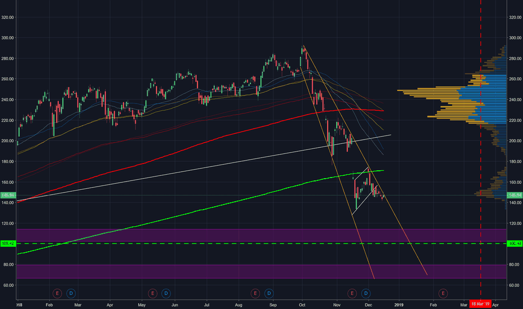
Task: Click the earnings 'E' marker nearest the 'Feb' 2018 label
Action: [x=57, y=293]
